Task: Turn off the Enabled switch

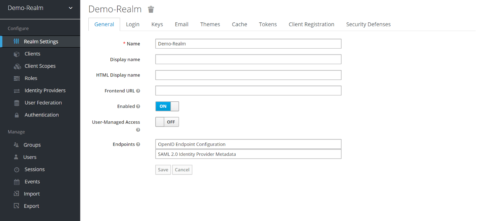Action: (167, 106)
